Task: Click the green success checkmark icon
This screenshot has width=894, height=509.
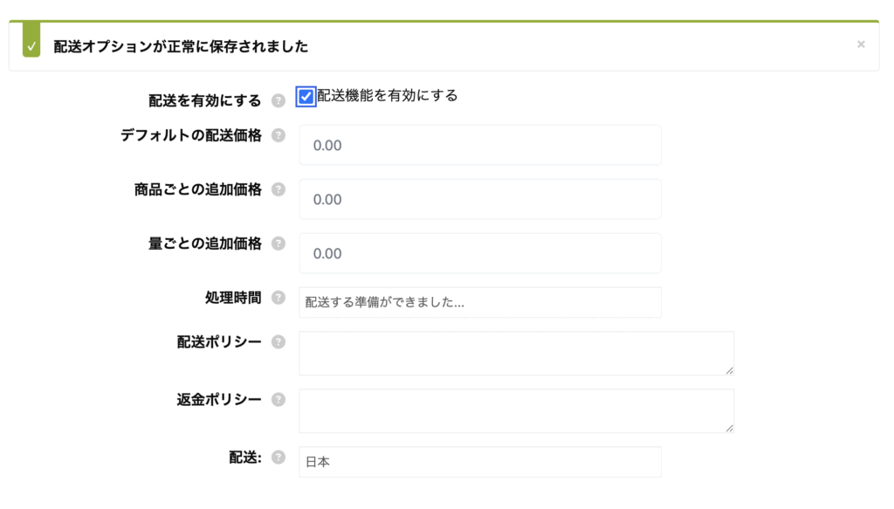Action: 32,47
